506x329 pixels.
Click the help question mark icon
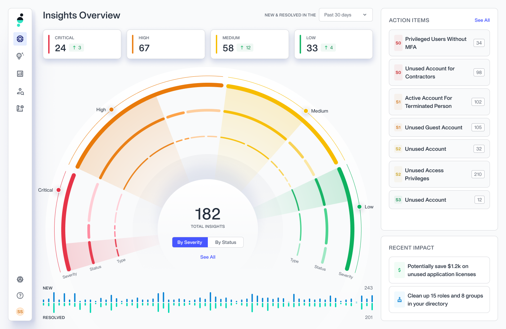pos(20,295)
